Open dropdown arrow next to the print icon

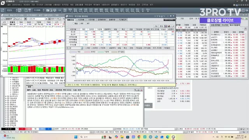(x=171, y=26)
